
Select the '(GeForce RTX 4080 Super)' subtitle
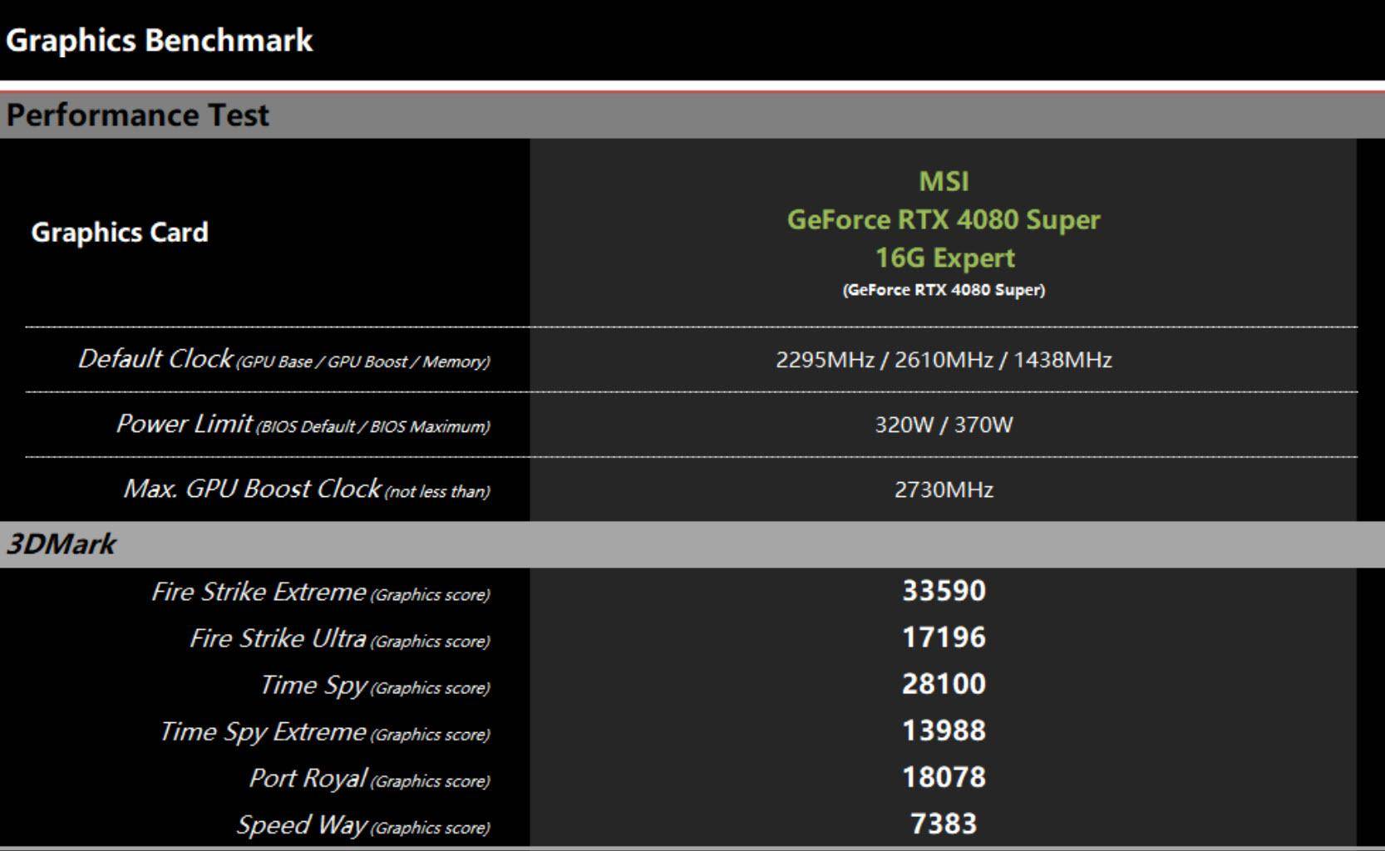click(944, 290)
